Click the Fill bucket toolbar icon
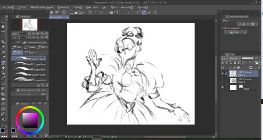Image resolution: width=263 pixels, height=140 pixels. (111, 12)
